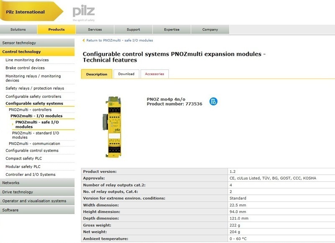335x243 pixels.
Task: Click the blue document icon beside product number
Action: [214, 101]
